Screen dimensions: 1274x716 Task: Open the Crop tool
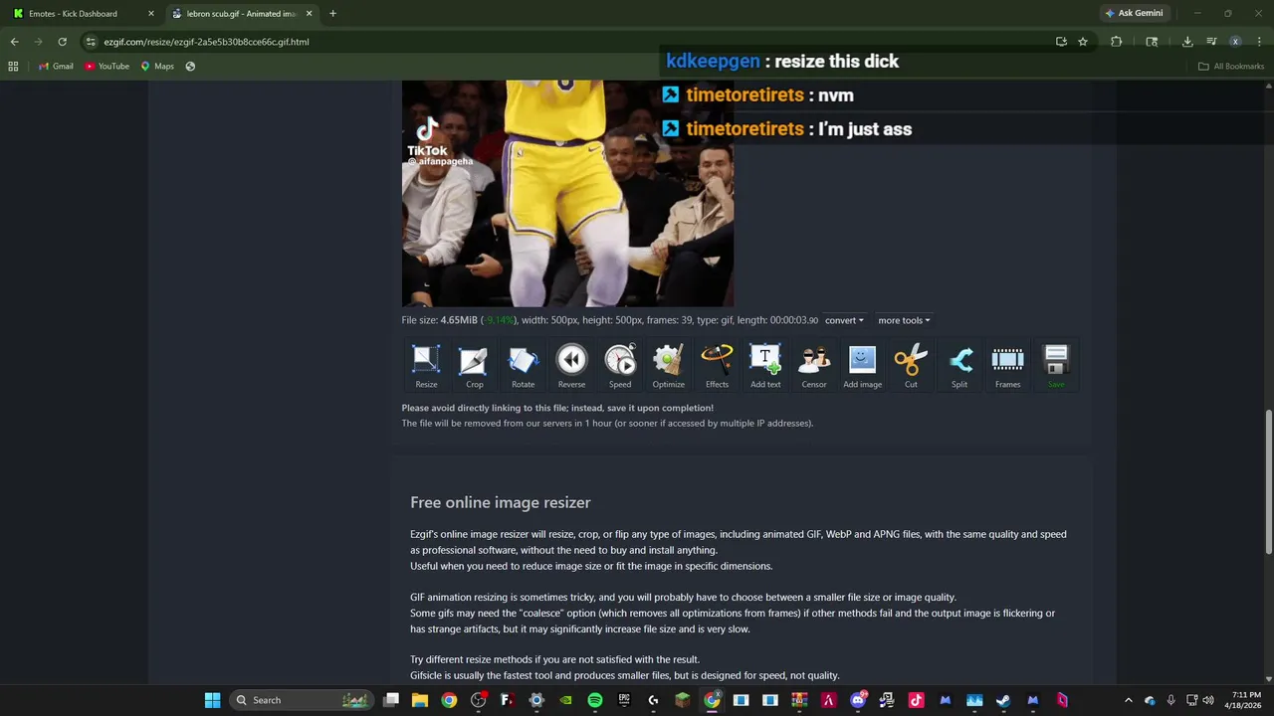pos(475,366)
